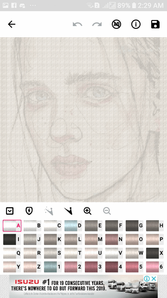
Task: Select thread color U
Action: coord(94,253)
